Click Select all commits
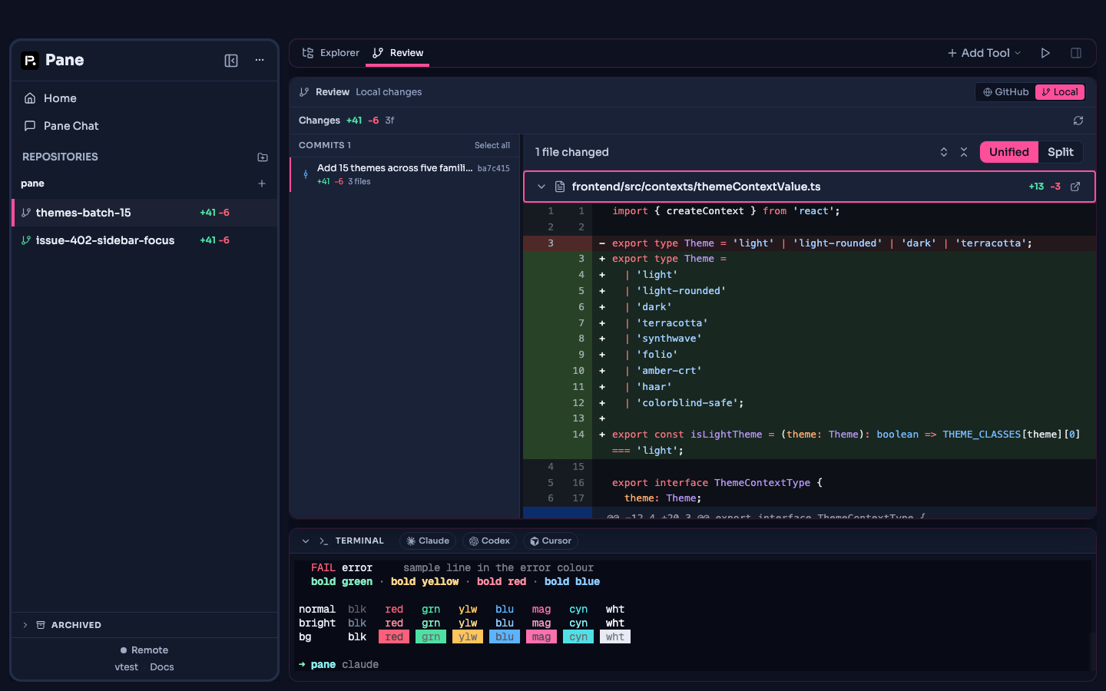1106x691 pixels. point(492,145)
